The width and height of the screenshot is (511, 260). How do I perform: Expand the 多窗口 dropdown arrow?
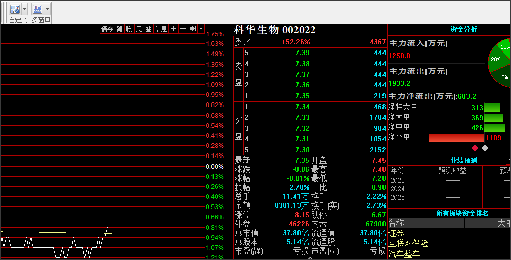click(48, 9)
